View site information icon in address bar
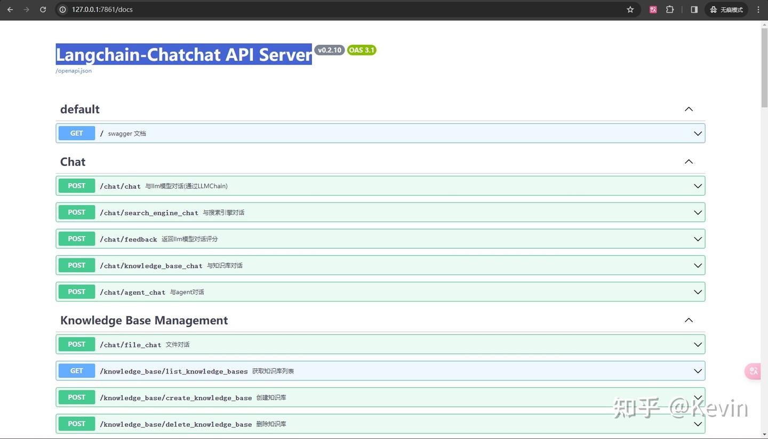This screenshot has width=768, height=439. coord(63,10)
